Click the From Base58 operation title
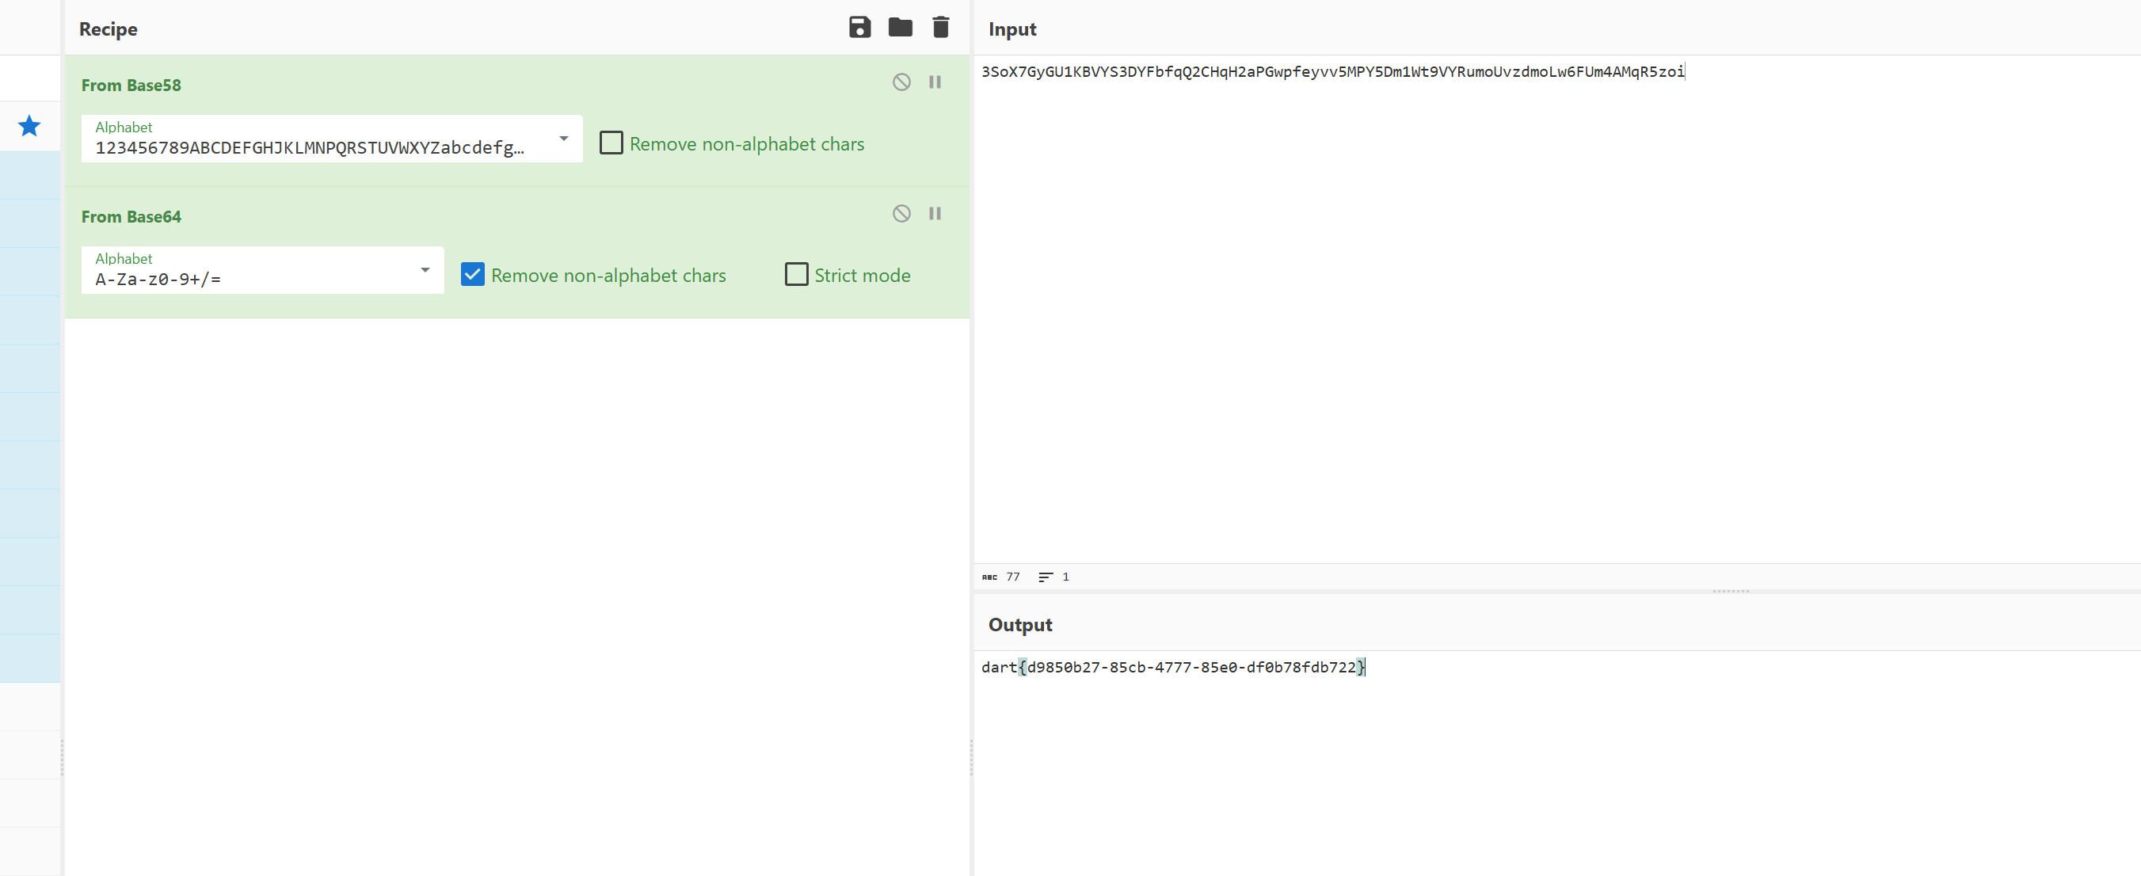Screen dimensions: 2141x876 click(x=131, y=85)
